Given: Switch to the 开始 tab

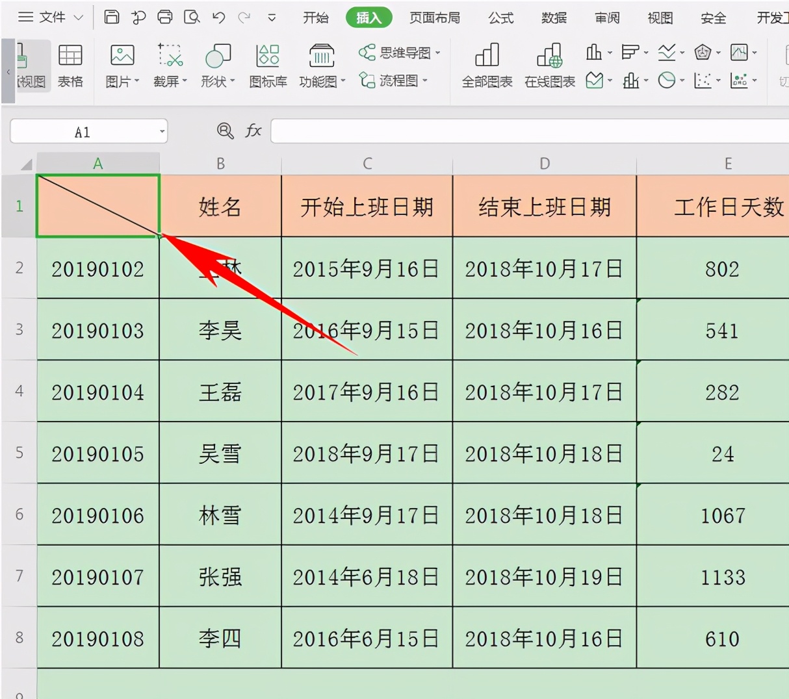Looking at the screenshot, I should [316, 18].
